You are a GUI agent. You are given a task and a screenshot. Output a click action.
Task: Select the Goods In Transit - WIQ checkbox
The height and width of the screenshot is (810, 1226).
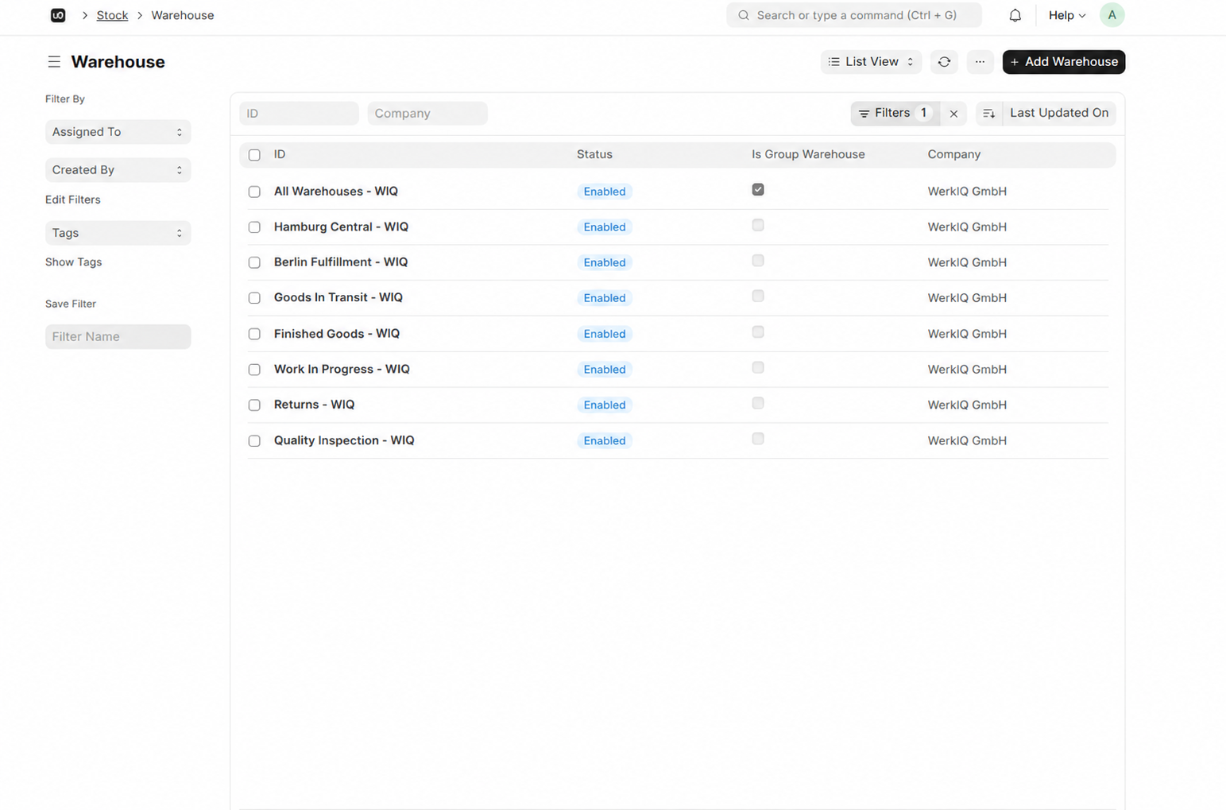254,298
